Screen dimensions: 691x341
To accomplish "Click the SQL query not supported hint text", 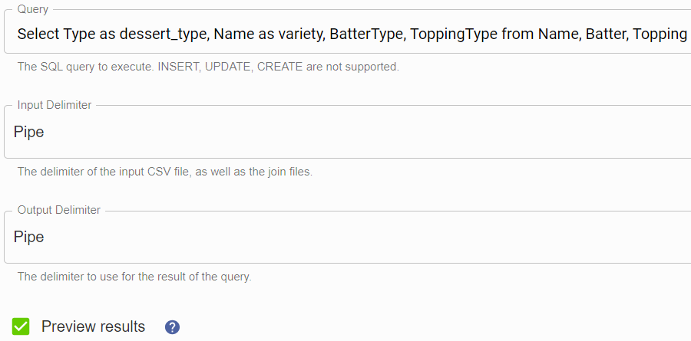I will pyautogui.click(x=208, y=67).
